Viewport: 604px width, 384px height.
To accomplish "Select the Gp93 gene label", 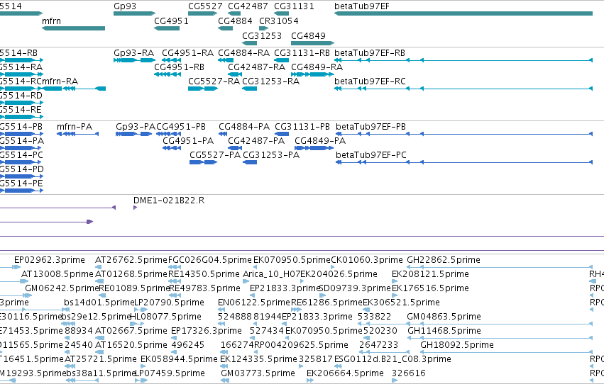I will coord(125,6).
